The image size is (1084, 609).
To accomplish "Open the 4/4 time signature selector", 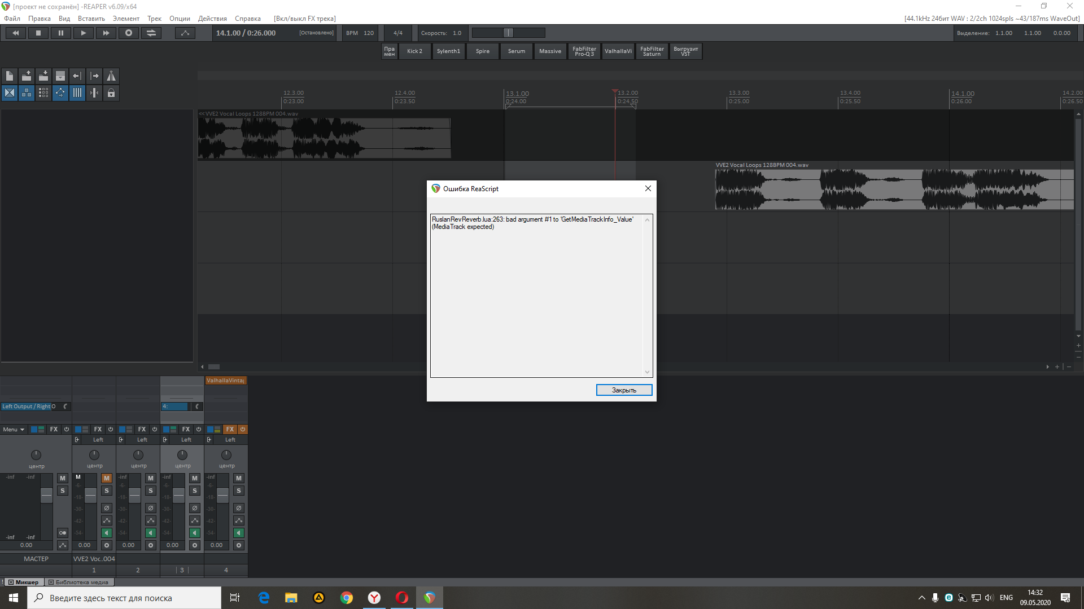I will coord(398,33).
